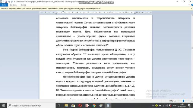
Task: Click the right indent marker on the ruler
Action: 135,13
